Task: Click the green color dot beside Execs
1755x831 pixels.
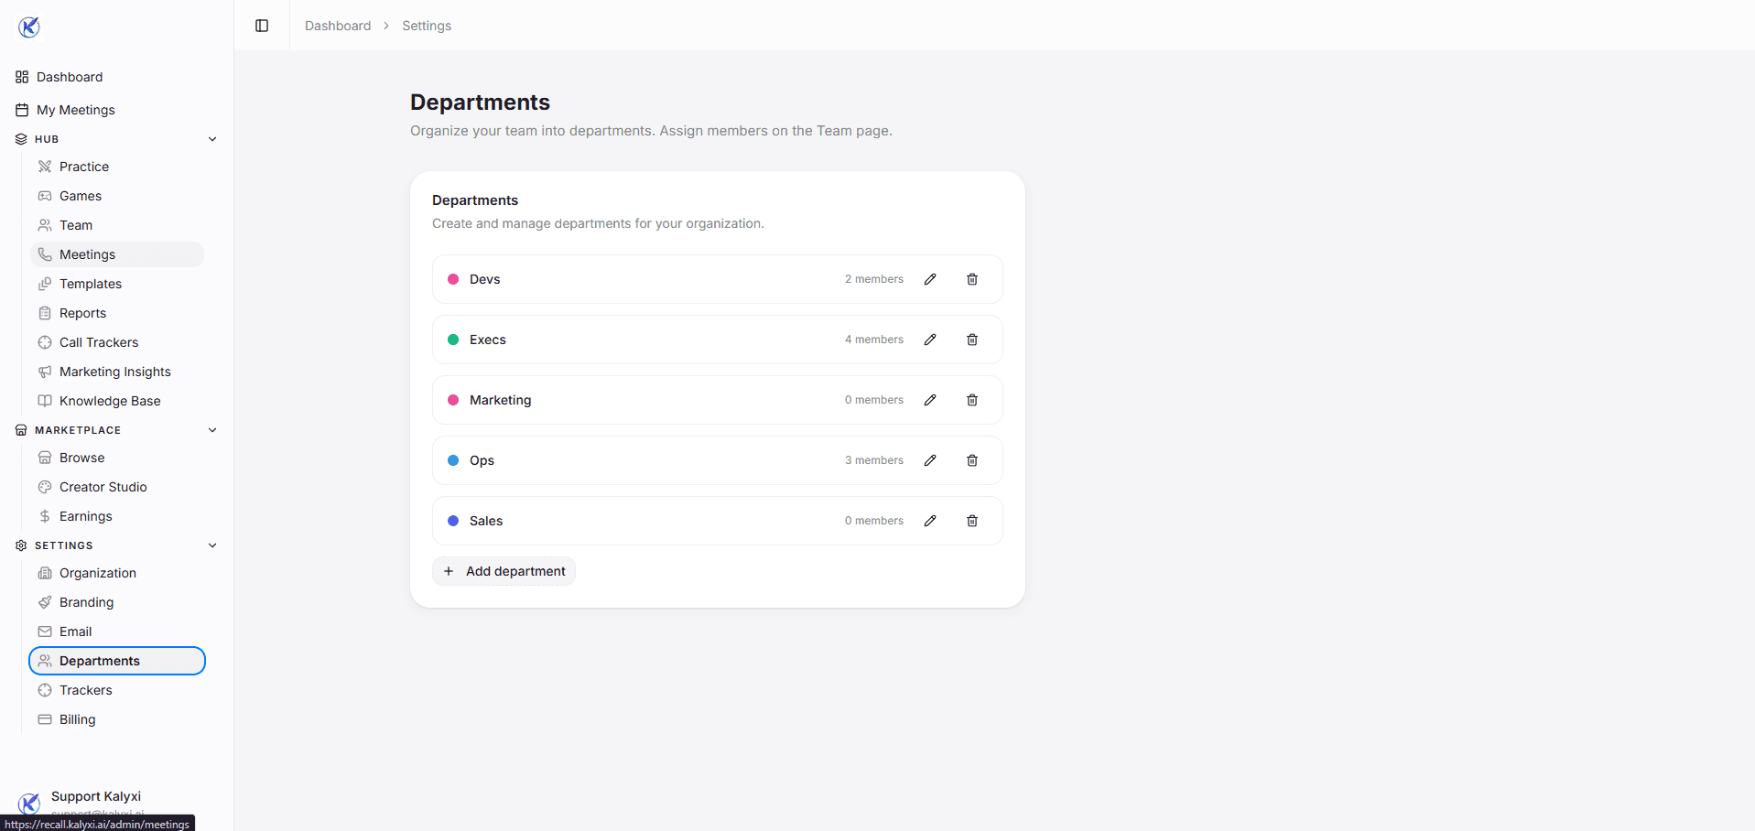Action: [x=453, y=340]
